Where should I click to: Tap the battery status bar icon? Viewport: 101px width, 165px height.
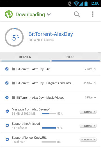point(86,3)
